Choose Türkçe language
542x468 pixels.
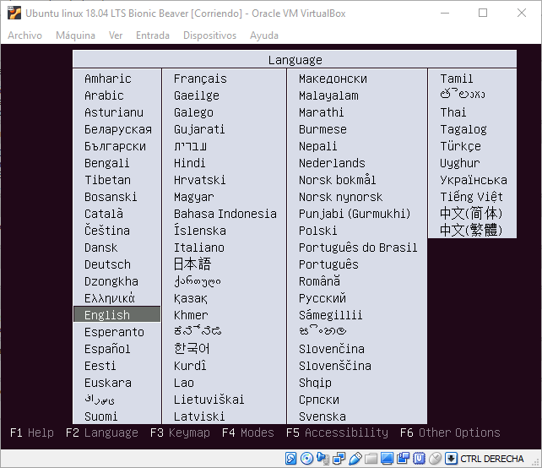tap(460, 146)
